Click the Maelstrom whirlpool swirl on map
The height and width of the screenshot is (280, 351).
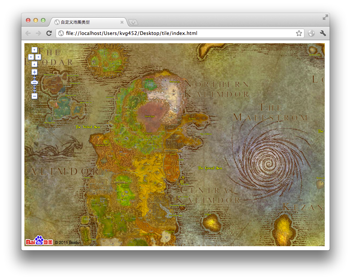click(x=269, y=163)
